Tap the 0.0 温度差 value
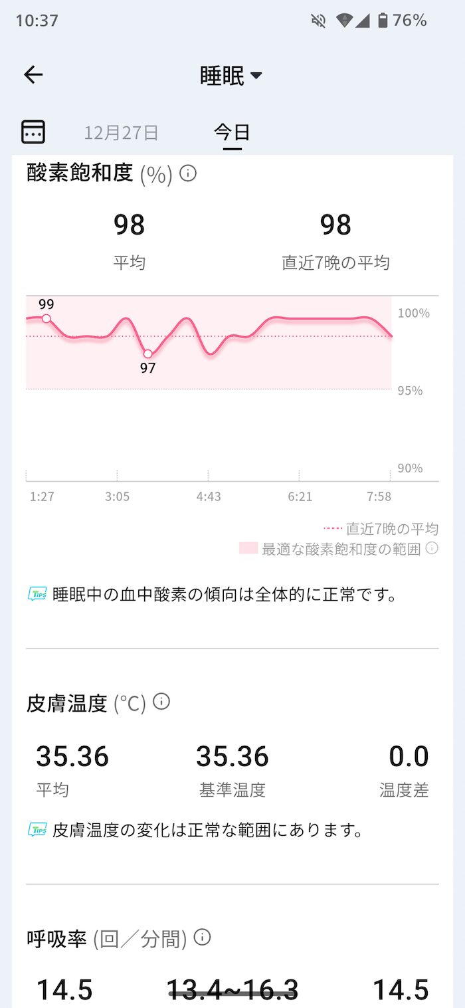Image resolution: width=465 pixels, height=1008 pixels. click(x=409, y=757)
